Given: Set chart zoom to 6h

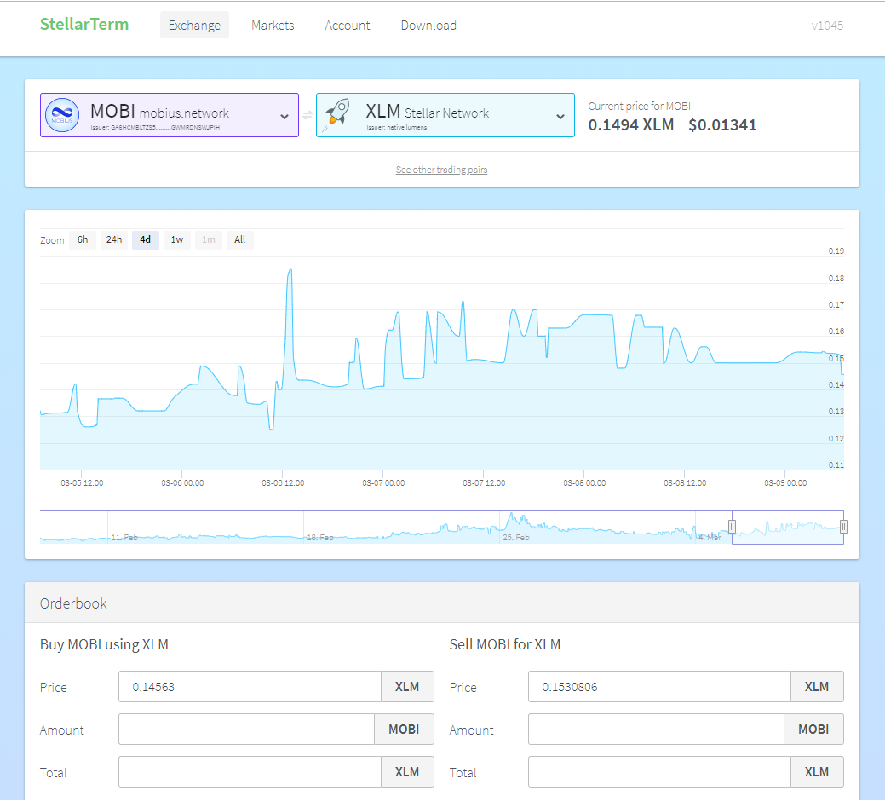Looking at the screenshot, I should [83, 239].
